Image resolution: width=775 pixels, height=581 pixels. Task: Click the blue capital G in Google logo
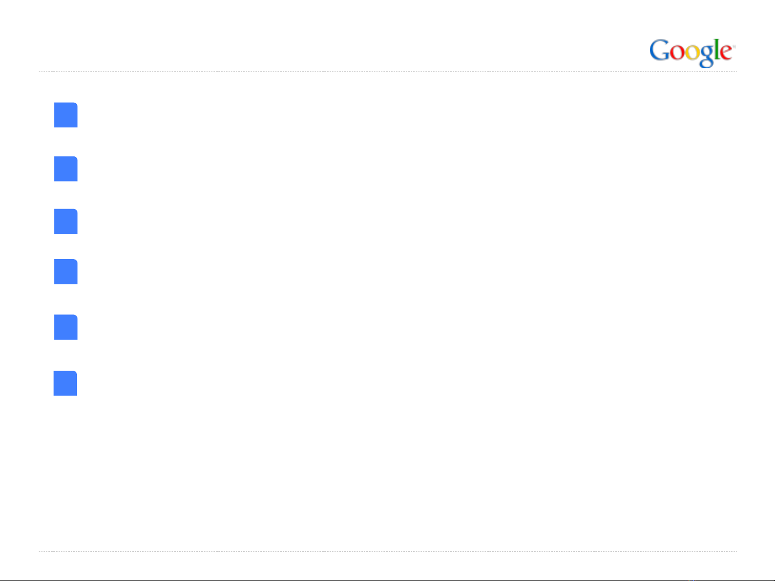point(660,51)
